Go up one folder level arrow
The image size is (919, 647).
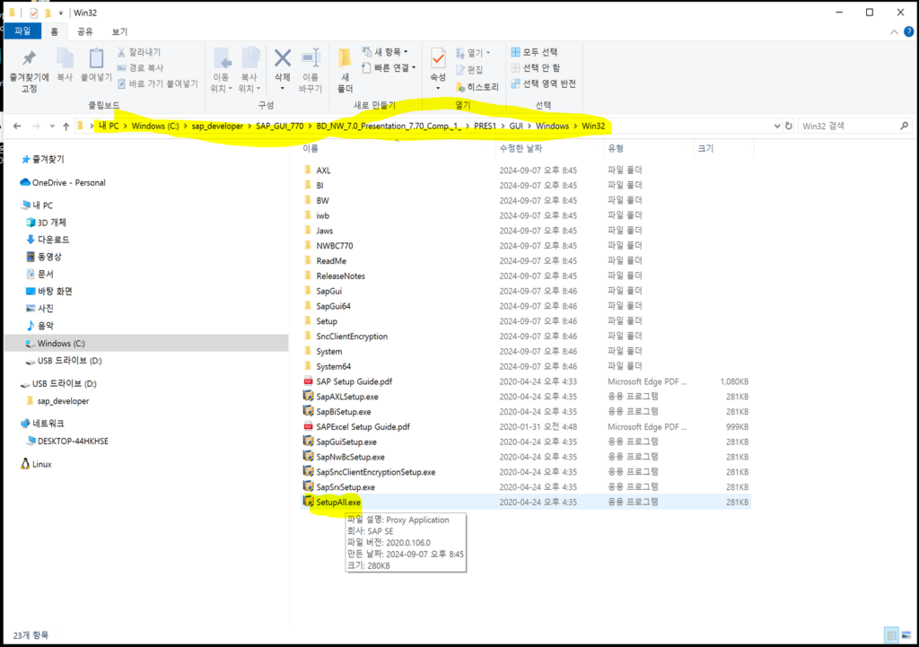pos(66,126)
